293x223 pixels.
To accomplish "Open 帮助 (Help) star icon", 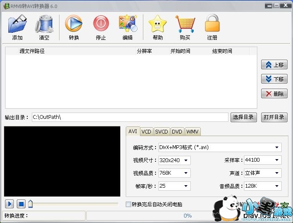I will click(158, 24).
